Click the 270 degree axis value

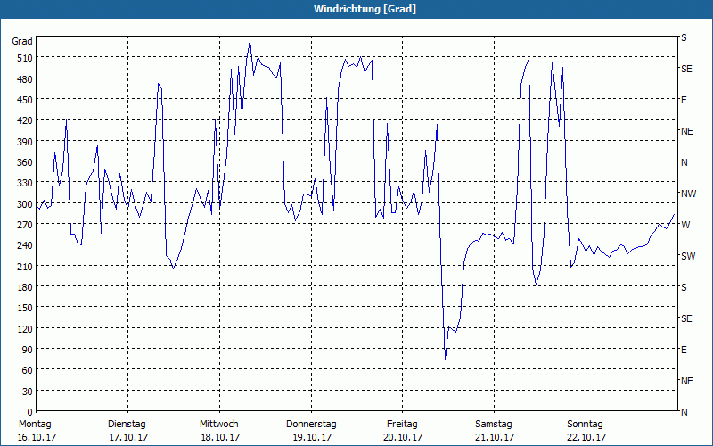pos(25,225)
